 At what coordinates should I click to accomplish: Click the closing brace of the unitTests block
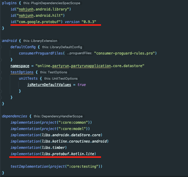tap(20, 91)
